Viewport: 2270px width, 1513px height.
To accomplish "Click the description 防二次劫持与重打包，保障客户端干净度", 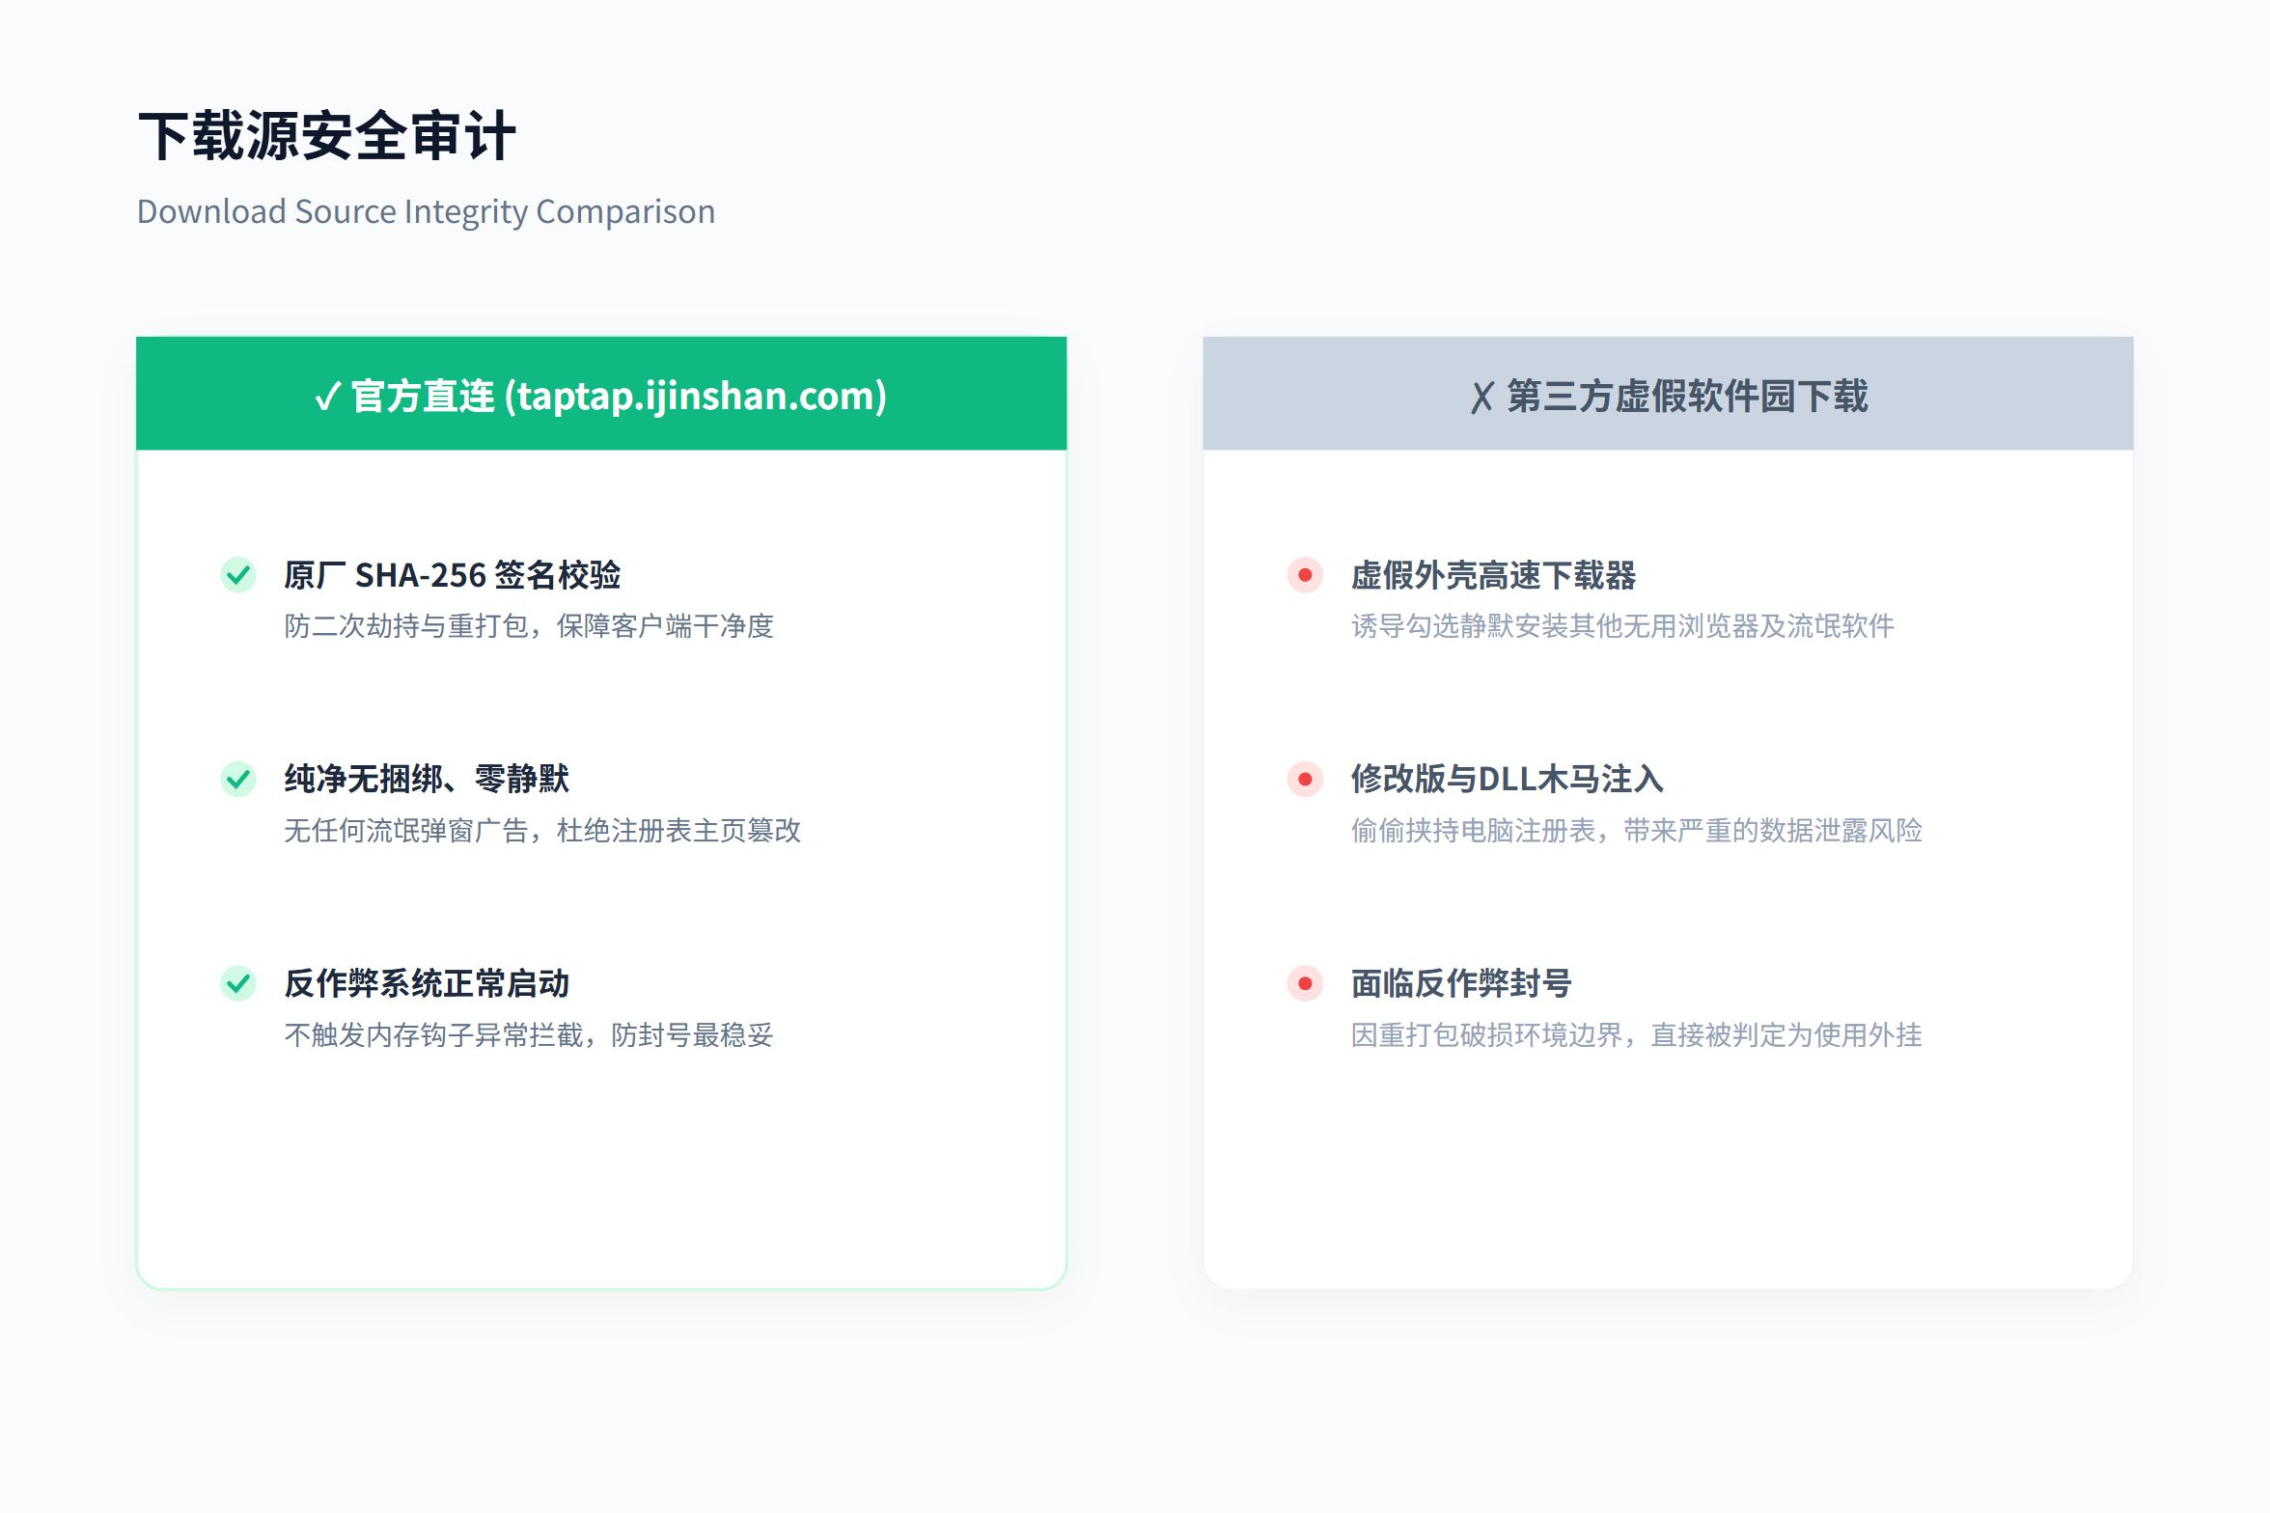I will [529, 626].
